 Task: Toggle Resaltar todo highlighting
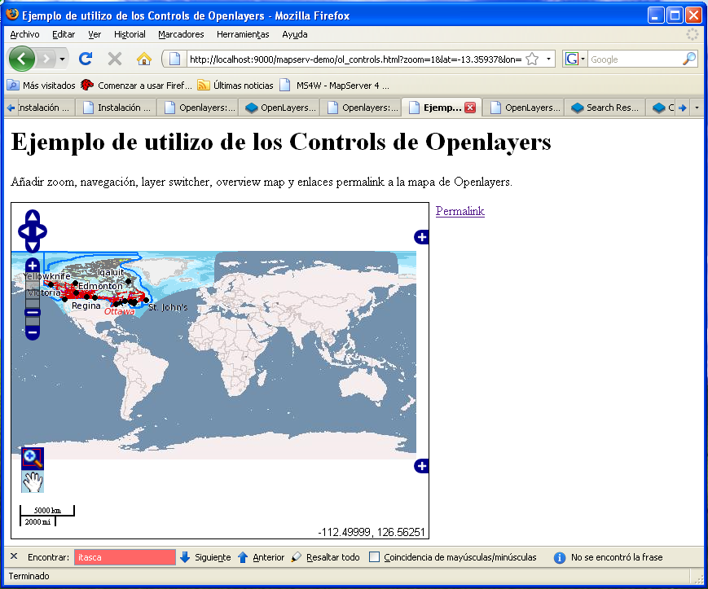[x=325, y=557]
